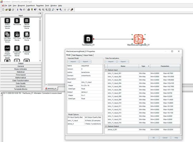Screen dimensions: 193x142
Task: Click the fit-to-window grid icon
Action: click(49, 10)
